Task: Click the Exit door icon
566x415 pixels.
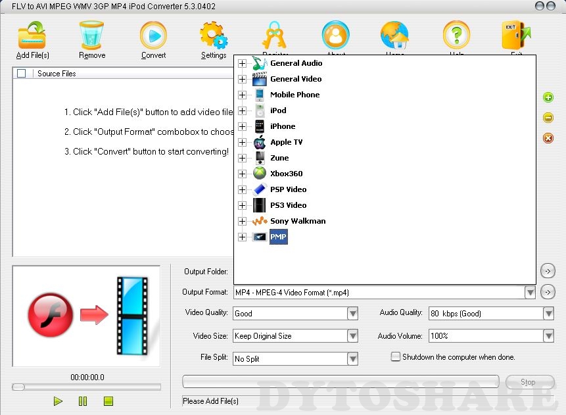Action: coord(516,35)
